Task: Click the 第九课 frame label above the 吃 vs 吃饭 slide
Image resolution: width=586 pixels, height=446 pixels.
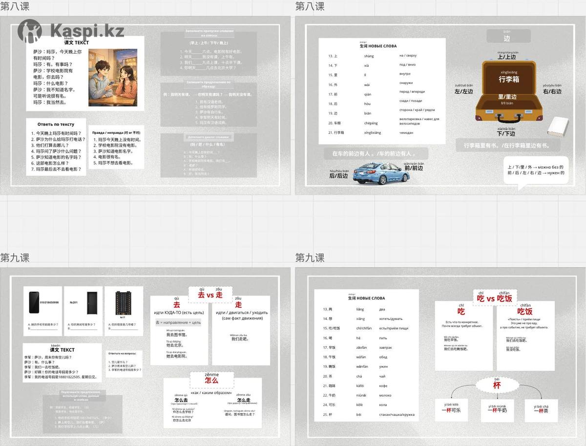Action: pyautogui.click(x=310, y=258)
